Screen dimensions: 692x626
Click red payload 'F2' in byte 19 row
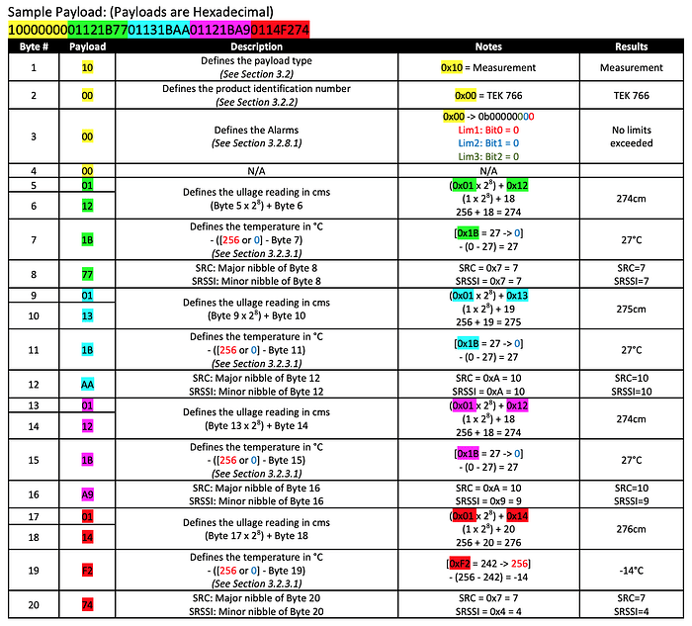[x=87, y=571]
